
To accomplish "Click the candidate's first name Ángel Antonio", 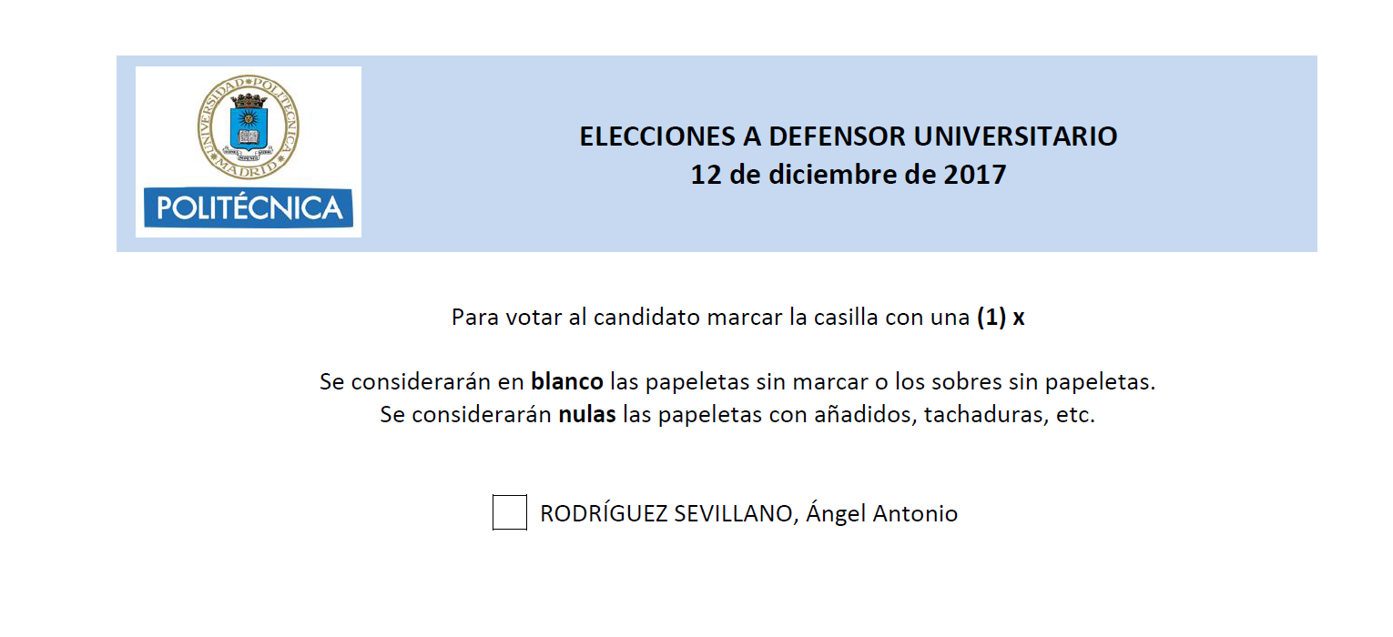I will point(882,513).
